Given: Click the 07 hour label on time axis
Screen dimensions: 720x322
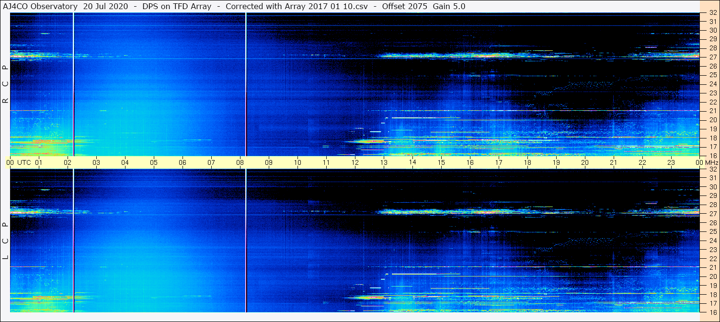Looking at the screenshot, I should click(x=211, y=162).
